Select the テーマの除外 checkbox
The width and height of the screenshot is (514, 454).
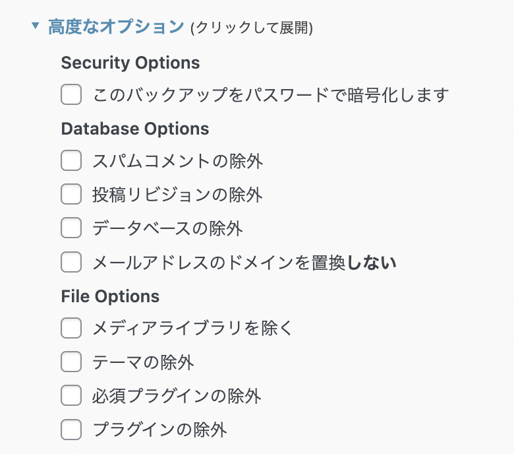(71, 362)
